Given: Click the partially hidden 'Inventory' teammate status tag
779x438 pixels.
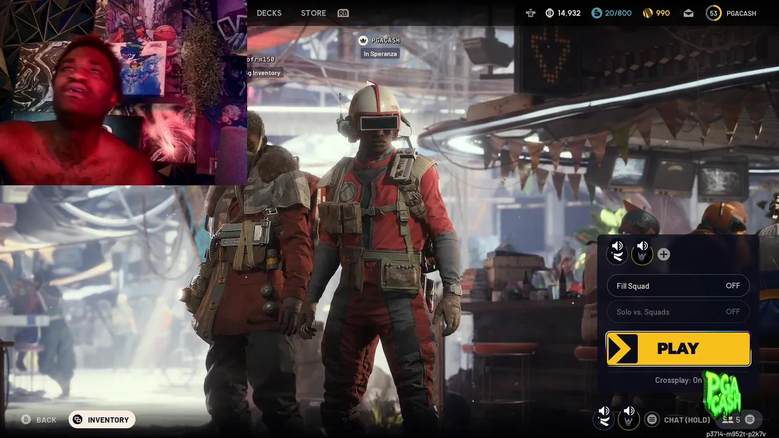Looking at the screenshot, I should click(265, 73).
